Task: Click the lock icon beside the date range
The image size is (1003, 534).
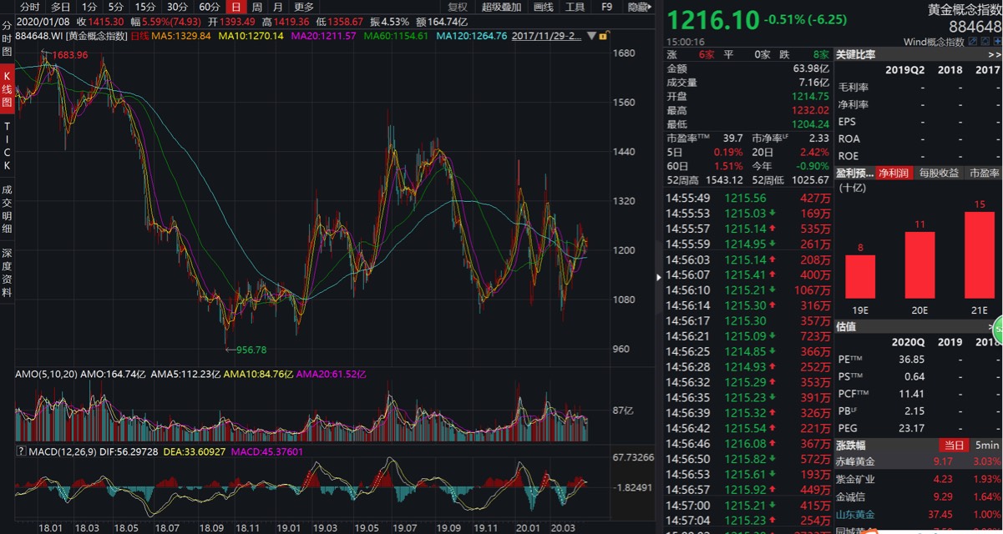Action: pyautogui.click(x=602, y=37)
